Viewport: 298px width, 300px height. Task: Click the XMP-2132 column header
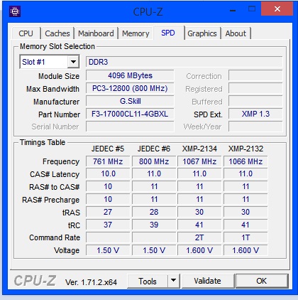tap(245, 149)
